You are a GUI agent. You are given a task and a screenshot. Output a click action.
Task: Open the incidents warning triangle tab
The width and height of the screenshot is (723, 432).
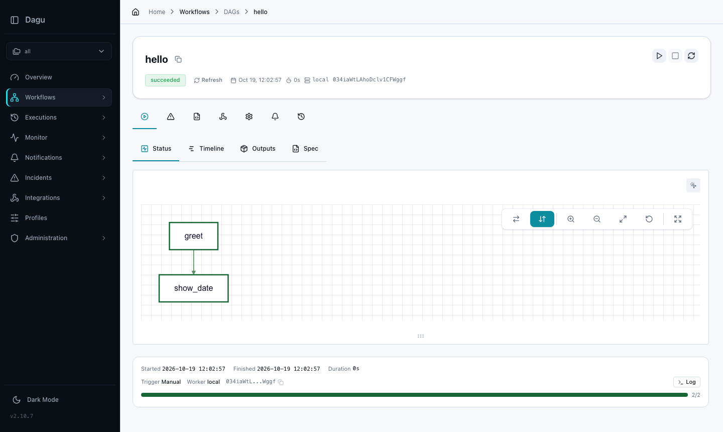tap(171, 117)
